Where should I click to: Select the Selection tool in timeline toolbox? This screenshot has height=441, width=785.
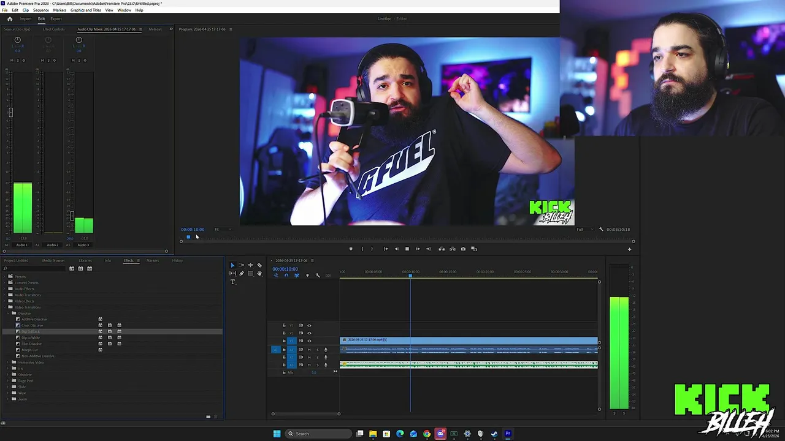pos(232,265)
